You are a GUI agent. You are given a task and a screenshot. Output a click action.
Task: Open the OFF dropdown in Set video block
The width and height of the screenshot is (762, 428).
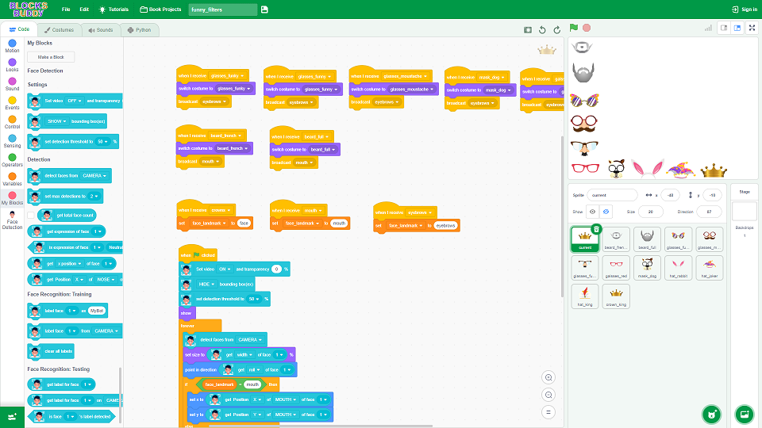(x=72, y=101)
